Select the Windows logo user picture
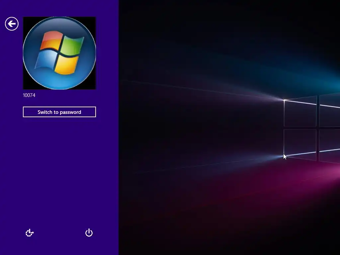Viewport: 340px width, 255px height. [59, 53]
